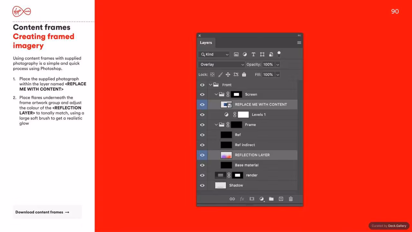The width and height of the screenshot is (412, 232).
Task: Click the adjustment layer filter icon
Action: (x=245, y=54)
